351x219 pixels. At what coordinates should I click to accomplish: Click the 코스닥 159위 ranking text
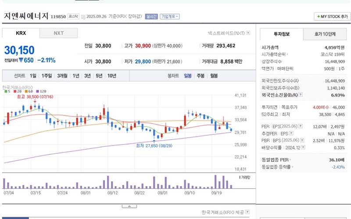(x=333, y=54)
